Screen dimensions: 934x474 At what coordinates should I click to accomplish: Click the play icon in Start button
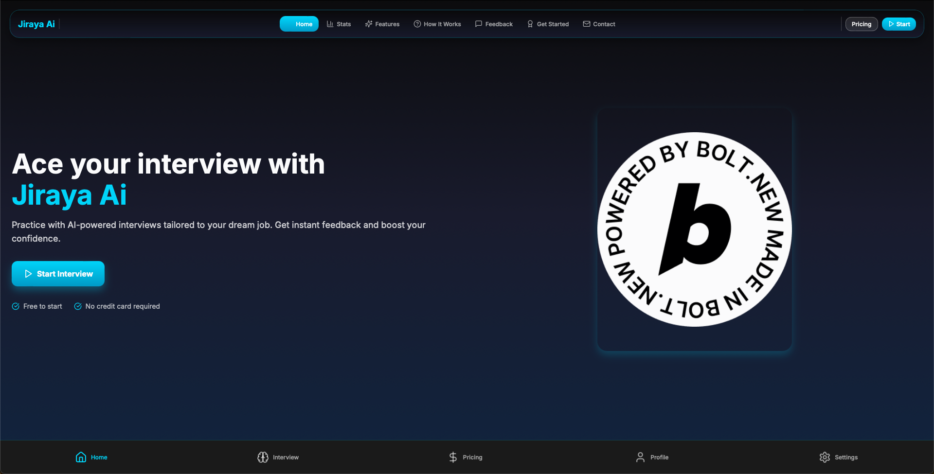coord(891,24)
